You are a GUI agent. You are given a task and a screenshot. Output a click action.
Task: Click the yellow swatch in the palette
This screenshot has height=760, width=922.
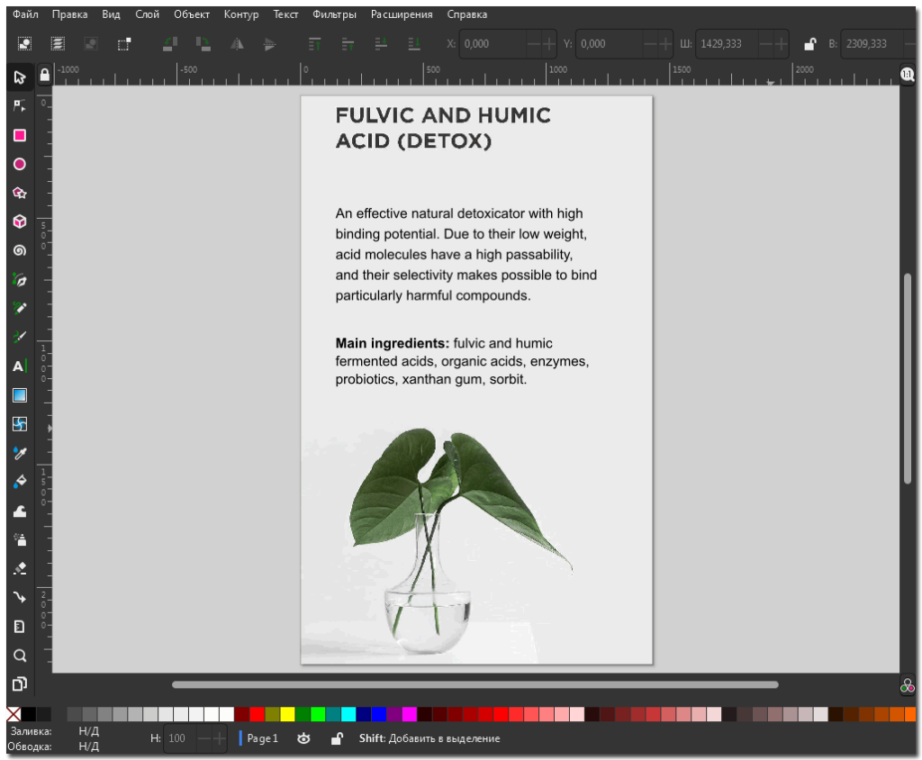[287, 714]
